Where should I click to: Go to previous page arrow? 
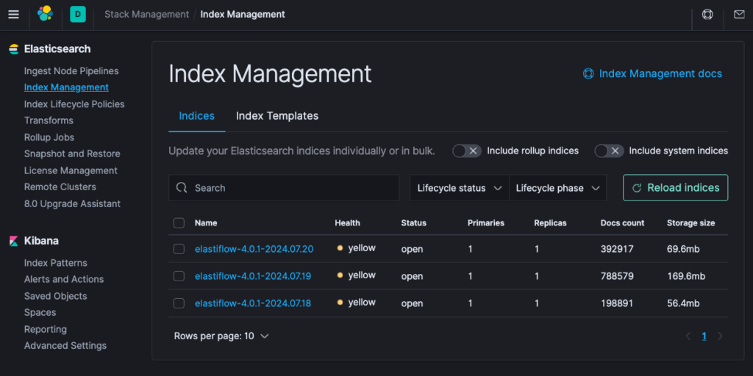pos(688,336)
